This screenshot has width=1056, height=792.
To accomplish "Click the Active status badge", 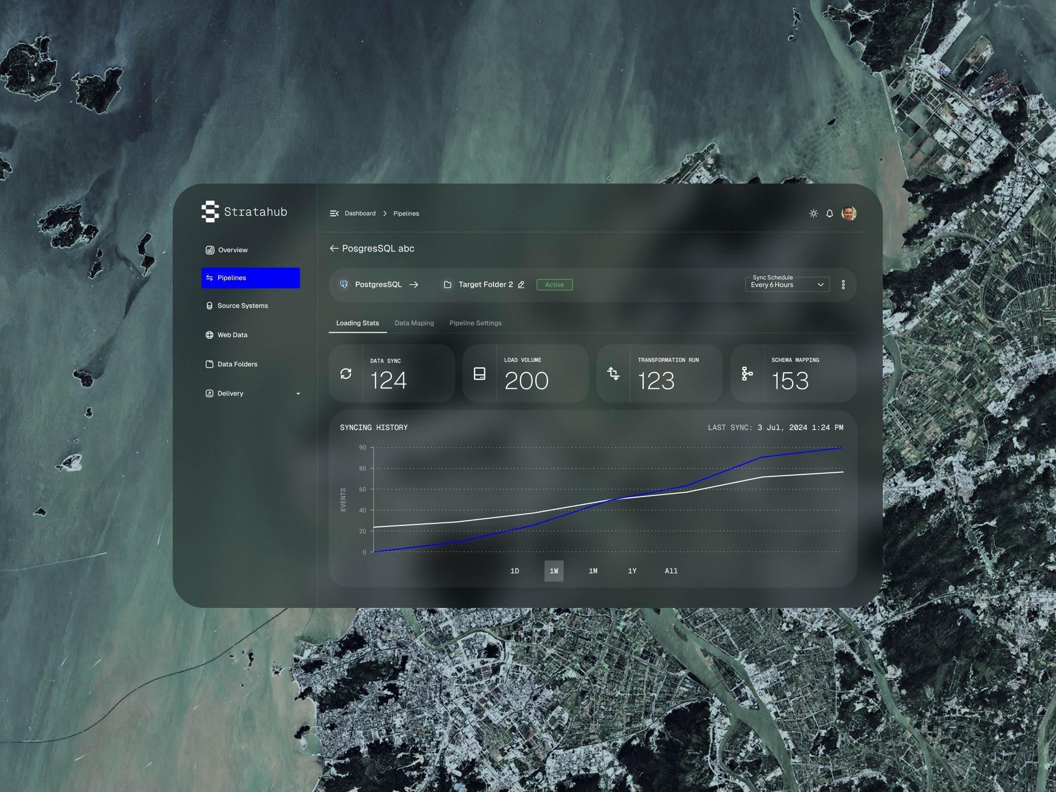I will click(x=554, y=285).
